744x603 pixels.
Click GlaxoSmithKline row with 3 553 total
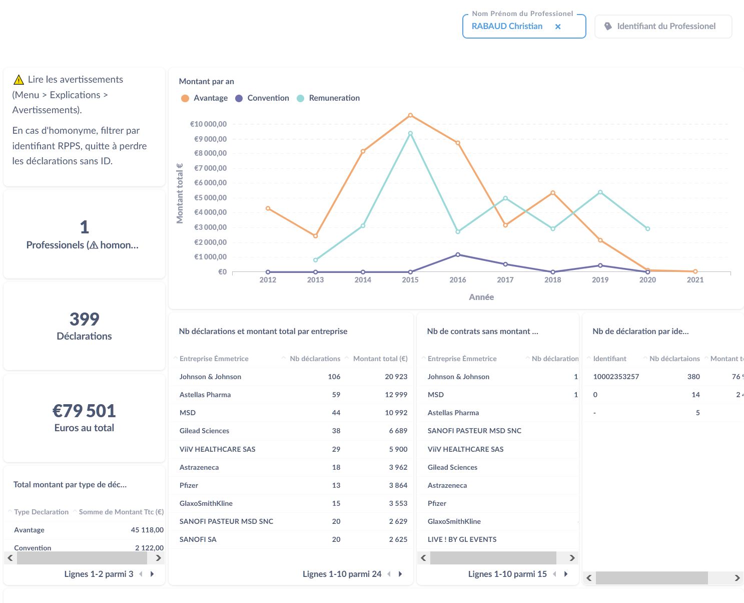coord(291,503)
